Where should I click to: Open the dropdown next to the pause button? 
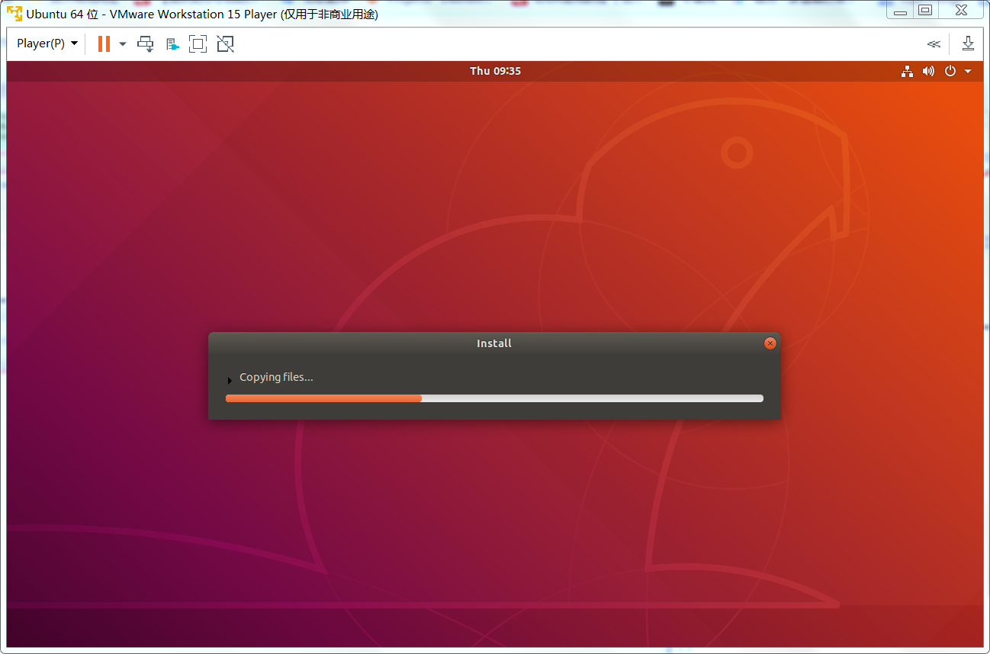[122, 43]
